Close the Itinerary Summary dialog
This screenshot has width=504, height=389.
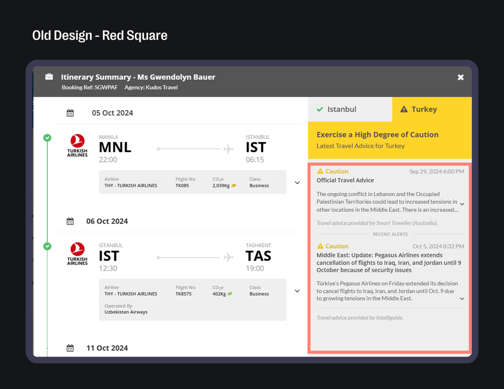[x=461, y=77]
